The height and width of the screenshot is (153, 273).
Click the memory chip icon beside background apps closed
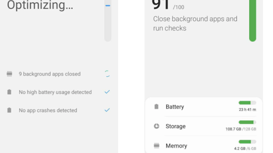(9, 74)
